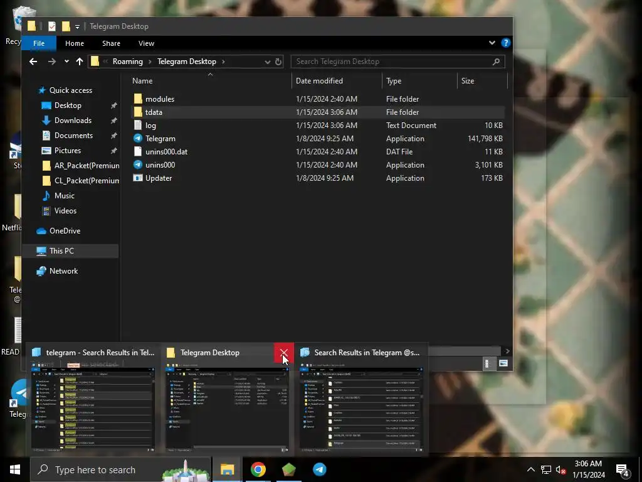Open Pictures in the navigation pane
642x482 pixels.
[68, 151]
